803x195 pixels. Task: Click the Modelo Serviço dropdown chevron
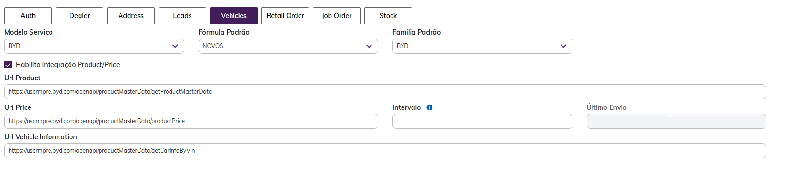175,46
